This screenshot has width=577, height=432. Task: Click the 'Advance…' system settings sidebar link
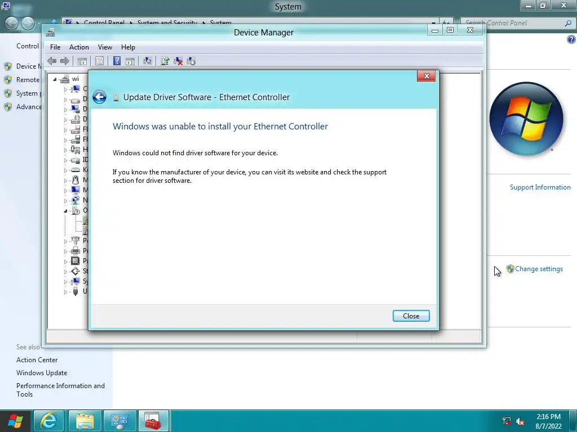tap(29, 107)
